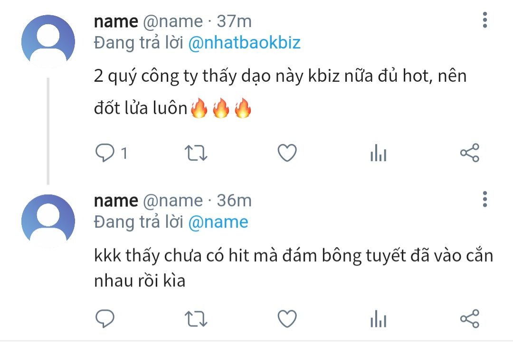513x345 pixels.
Task: Share the 36m tweet
Action: 470,319
